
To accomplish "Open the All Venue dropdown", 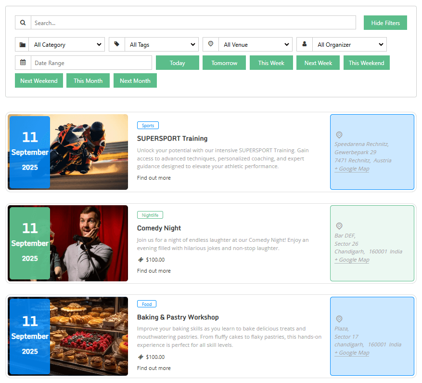I will (255, 45).
